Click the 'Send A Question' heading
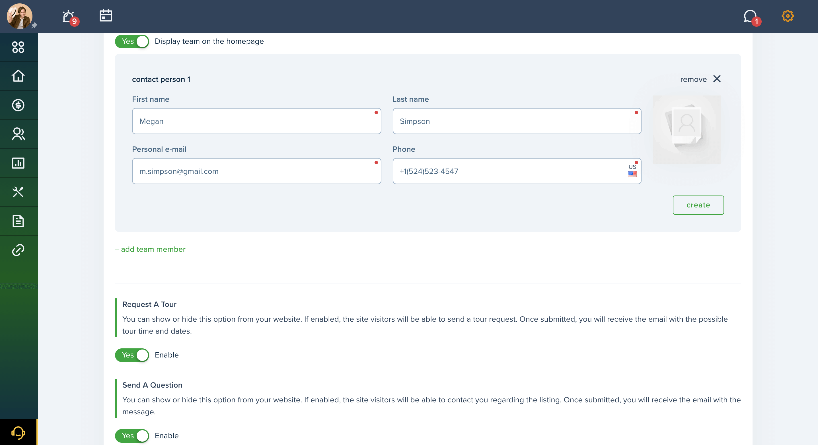818x445 pixels. 153,385
